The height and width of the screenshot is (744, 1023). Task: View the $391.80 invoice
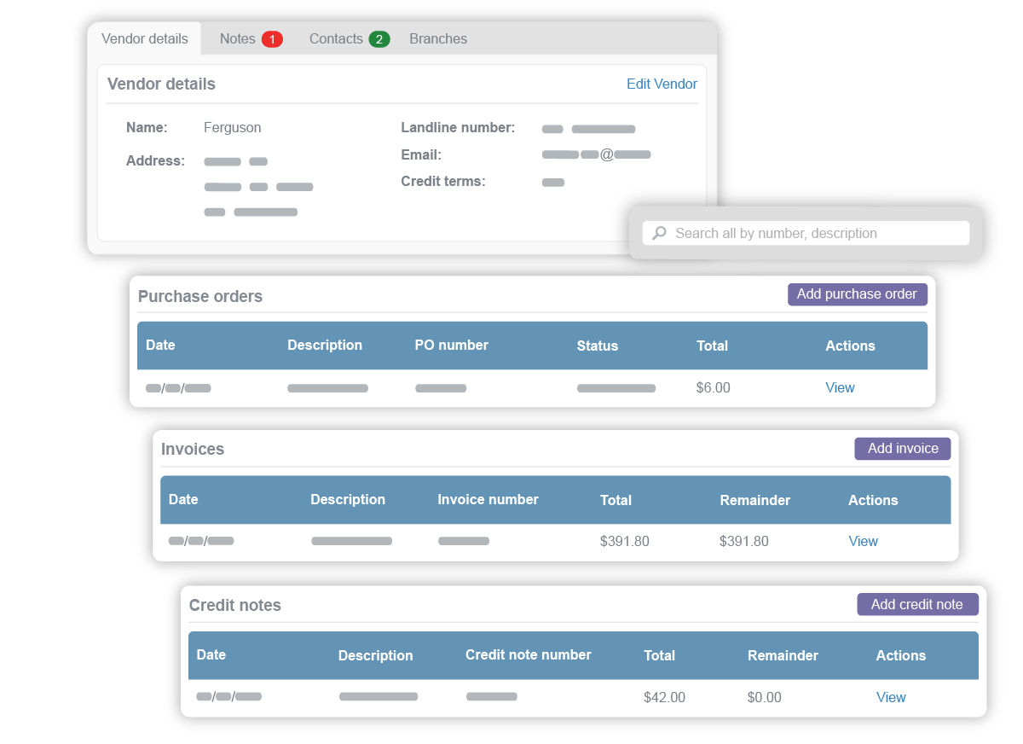863,541
